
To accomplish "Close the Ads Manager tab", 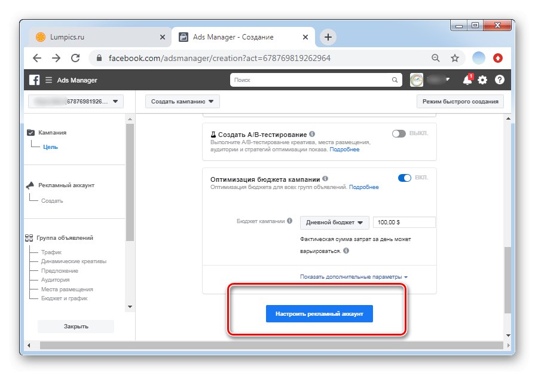I will (305, 37).
